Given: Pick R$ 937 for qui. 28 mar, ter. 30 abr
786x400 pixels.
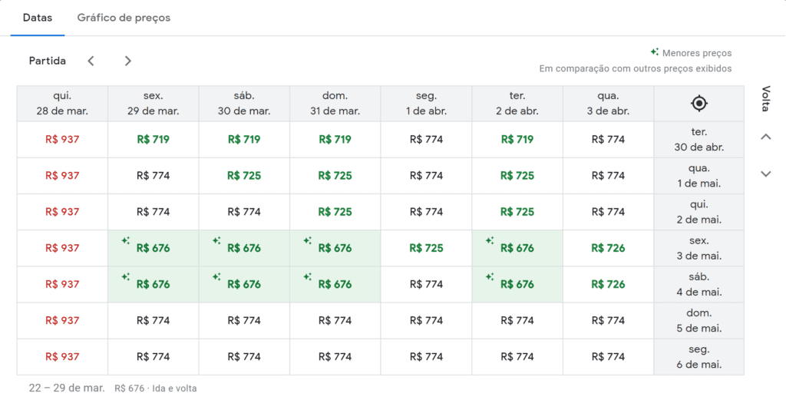Looking at the screenshot, I should (62, 140).
